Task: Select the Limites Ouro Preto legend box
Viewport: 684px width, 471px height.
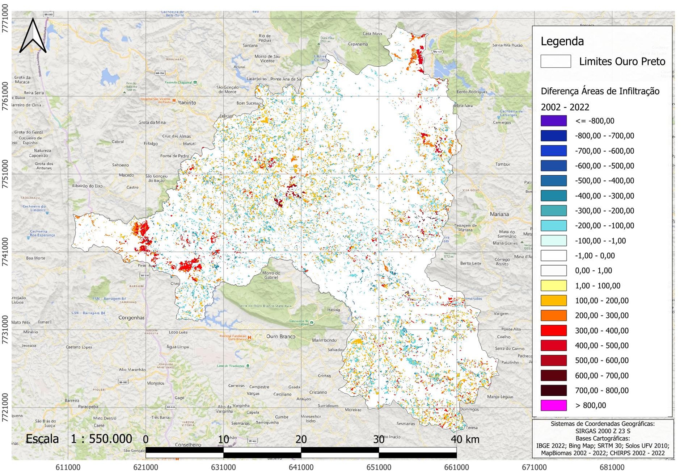Action: click(x=556, y=61)
